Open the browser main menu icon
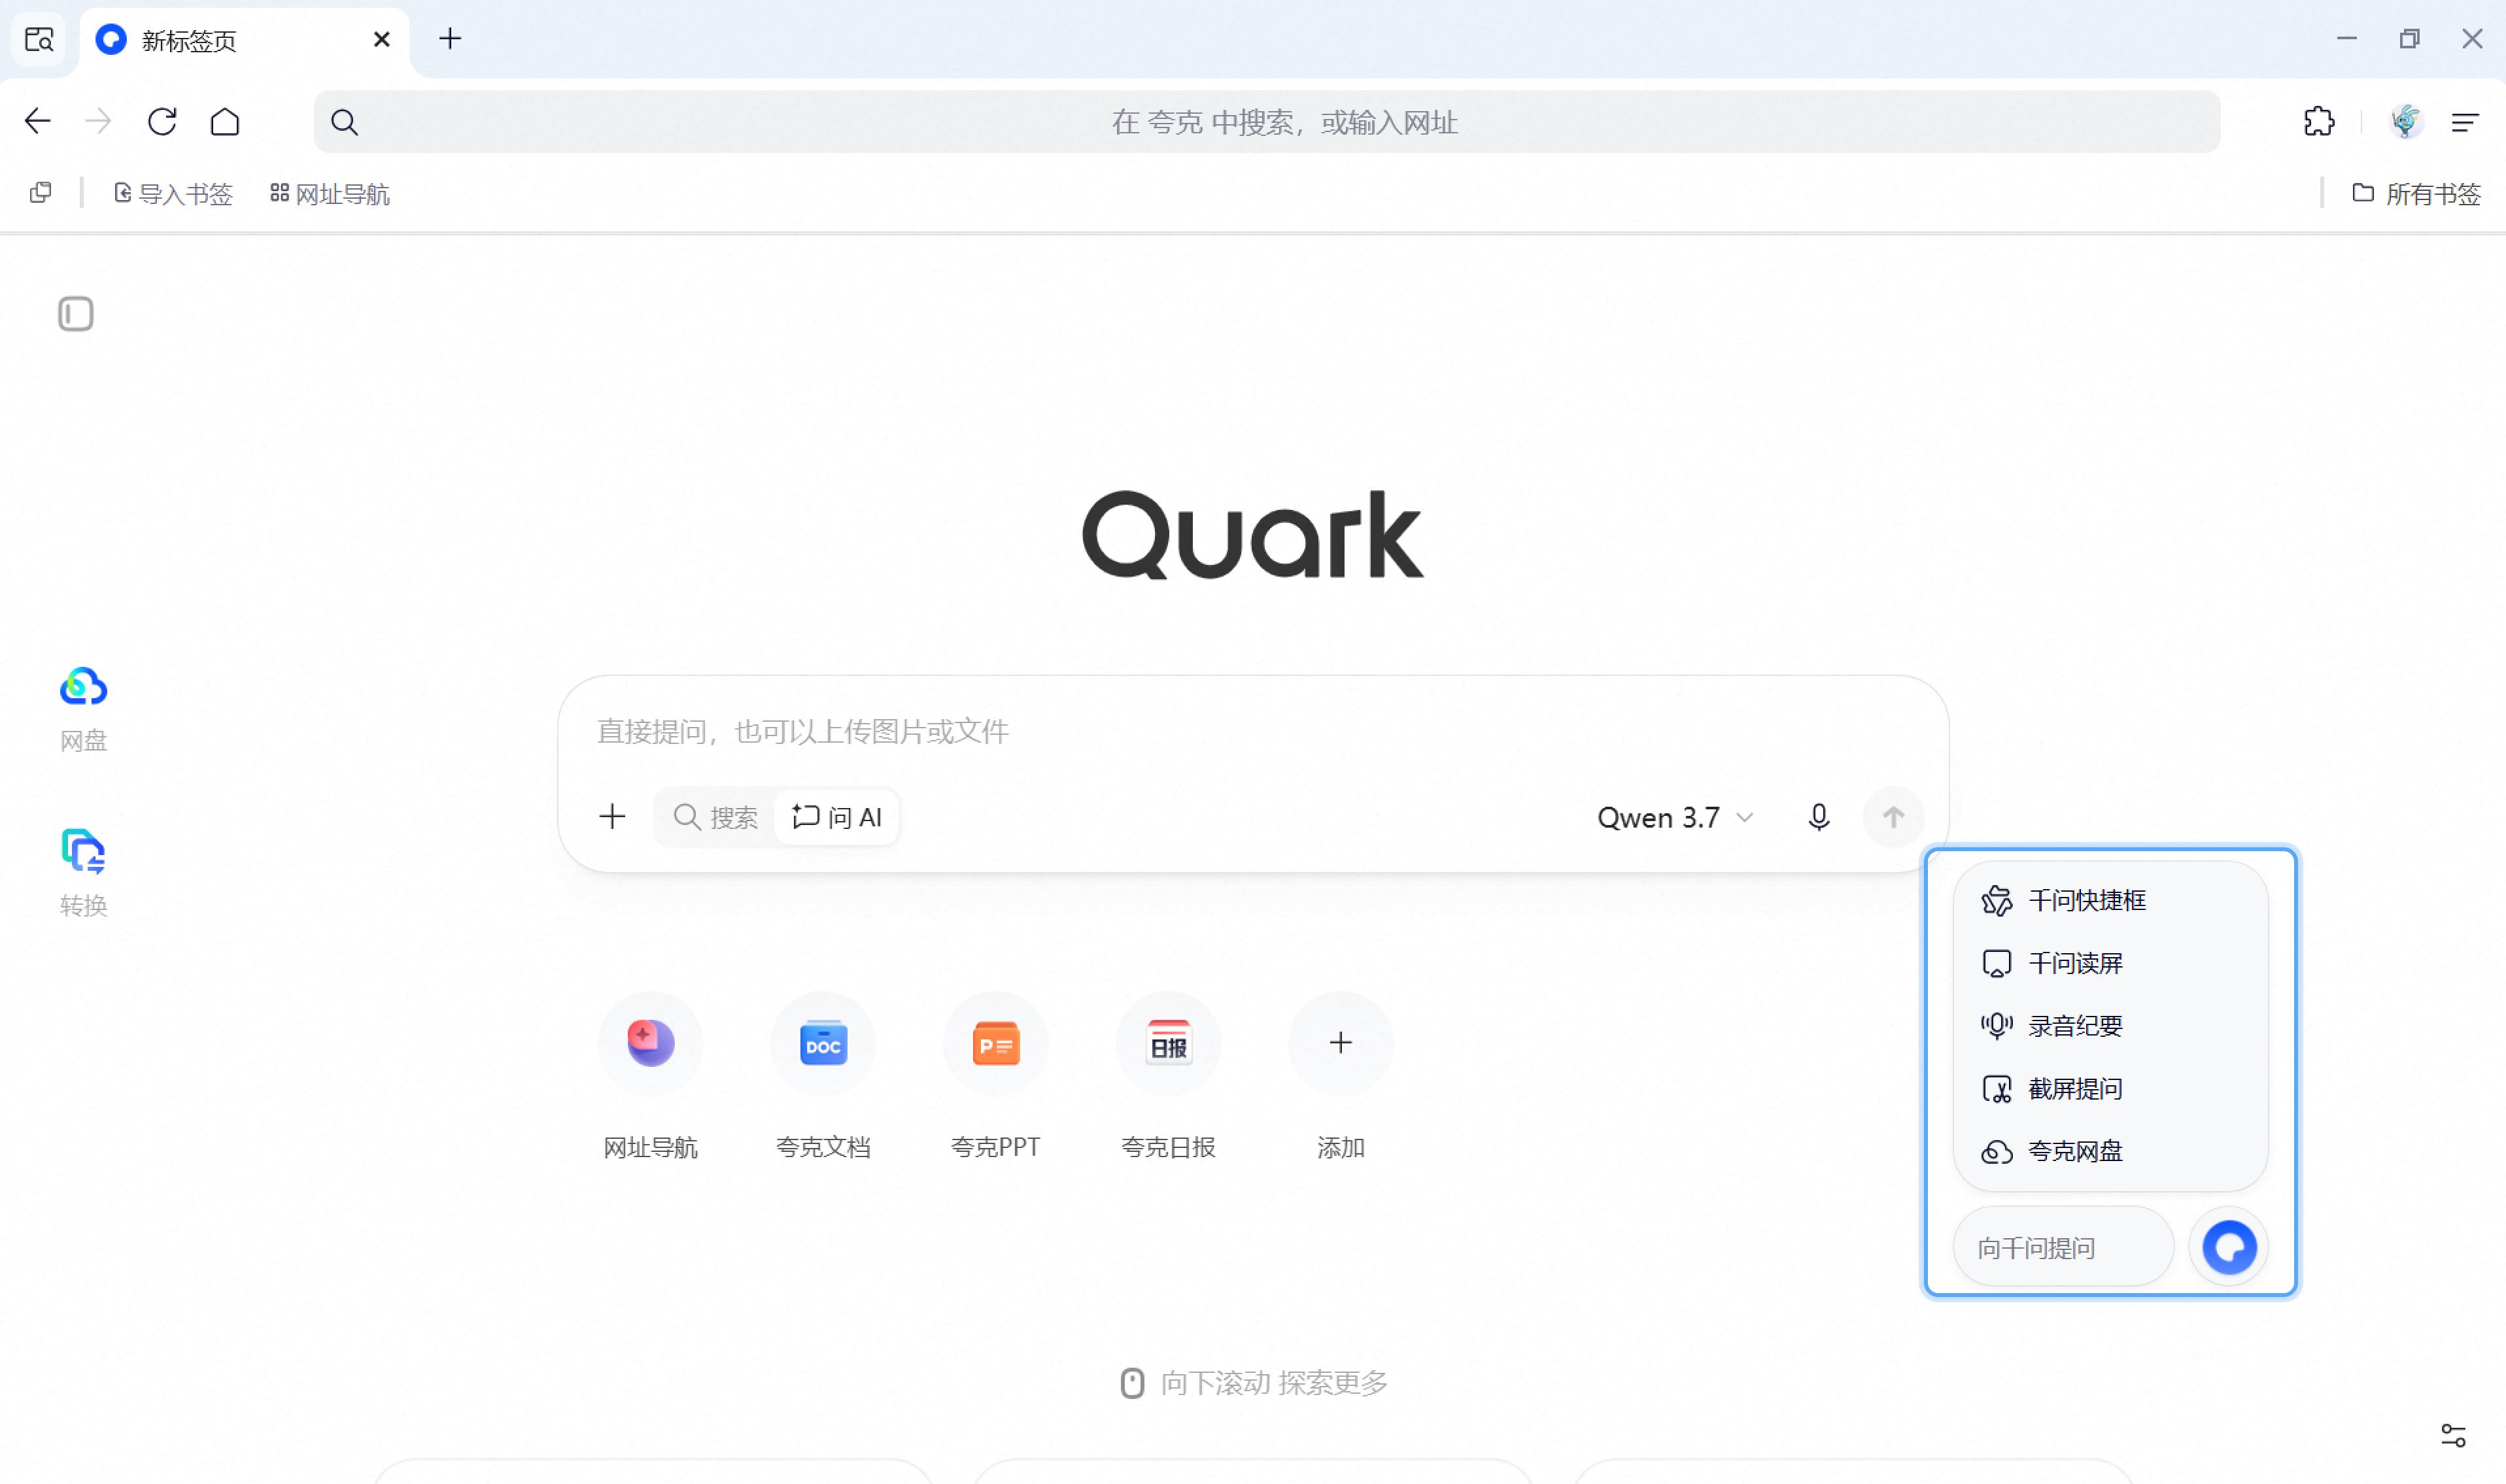This screenshot has width=2506, height=1484. coord(2465,122)
